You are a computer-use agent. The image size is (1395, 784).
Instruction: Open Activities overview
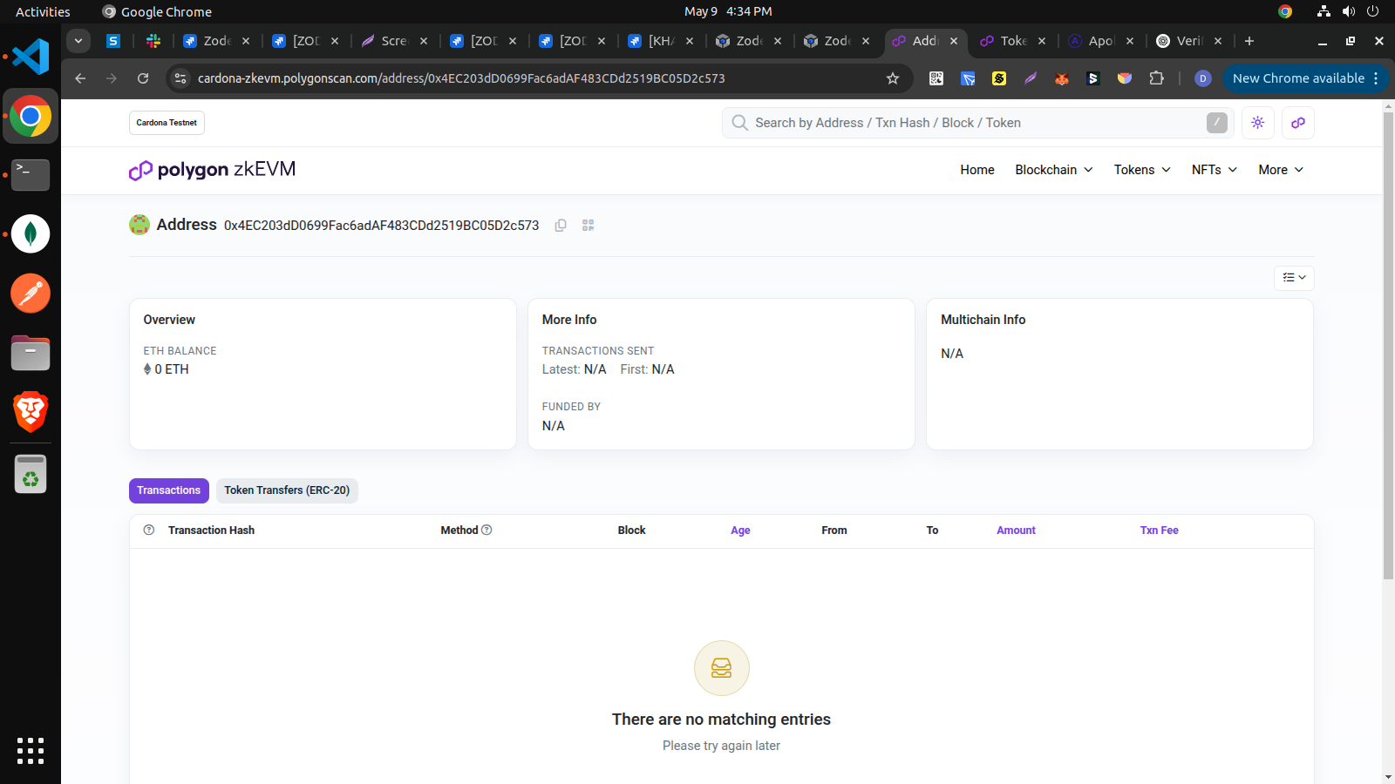point(43,11)
